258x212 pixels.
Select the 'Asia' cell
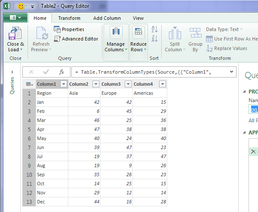pos(84,93)
